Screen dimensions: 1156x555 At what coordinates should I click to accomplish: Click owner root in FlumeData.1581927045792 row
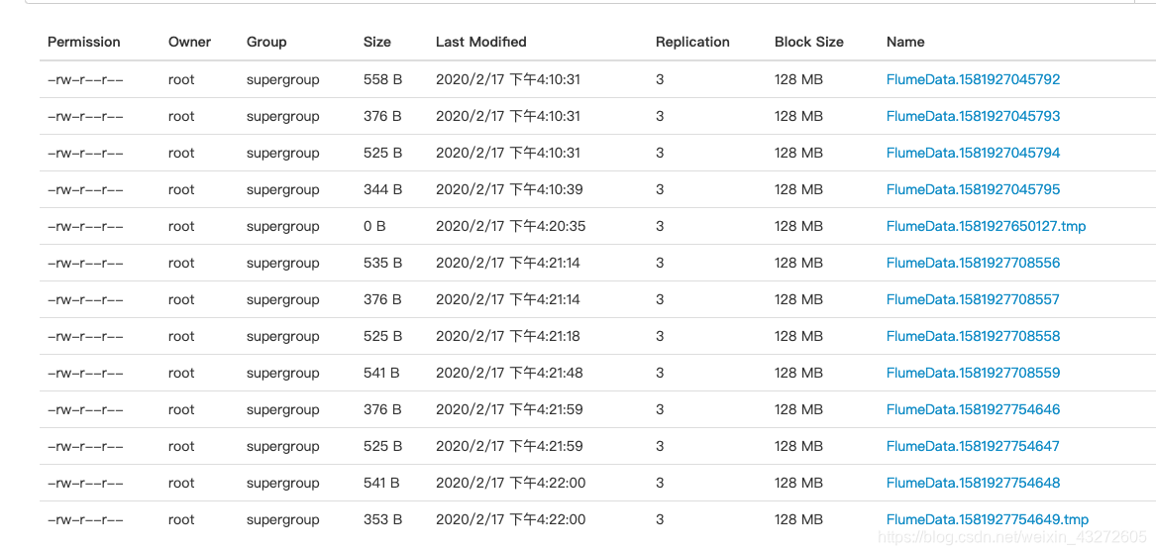pos(181,79)
